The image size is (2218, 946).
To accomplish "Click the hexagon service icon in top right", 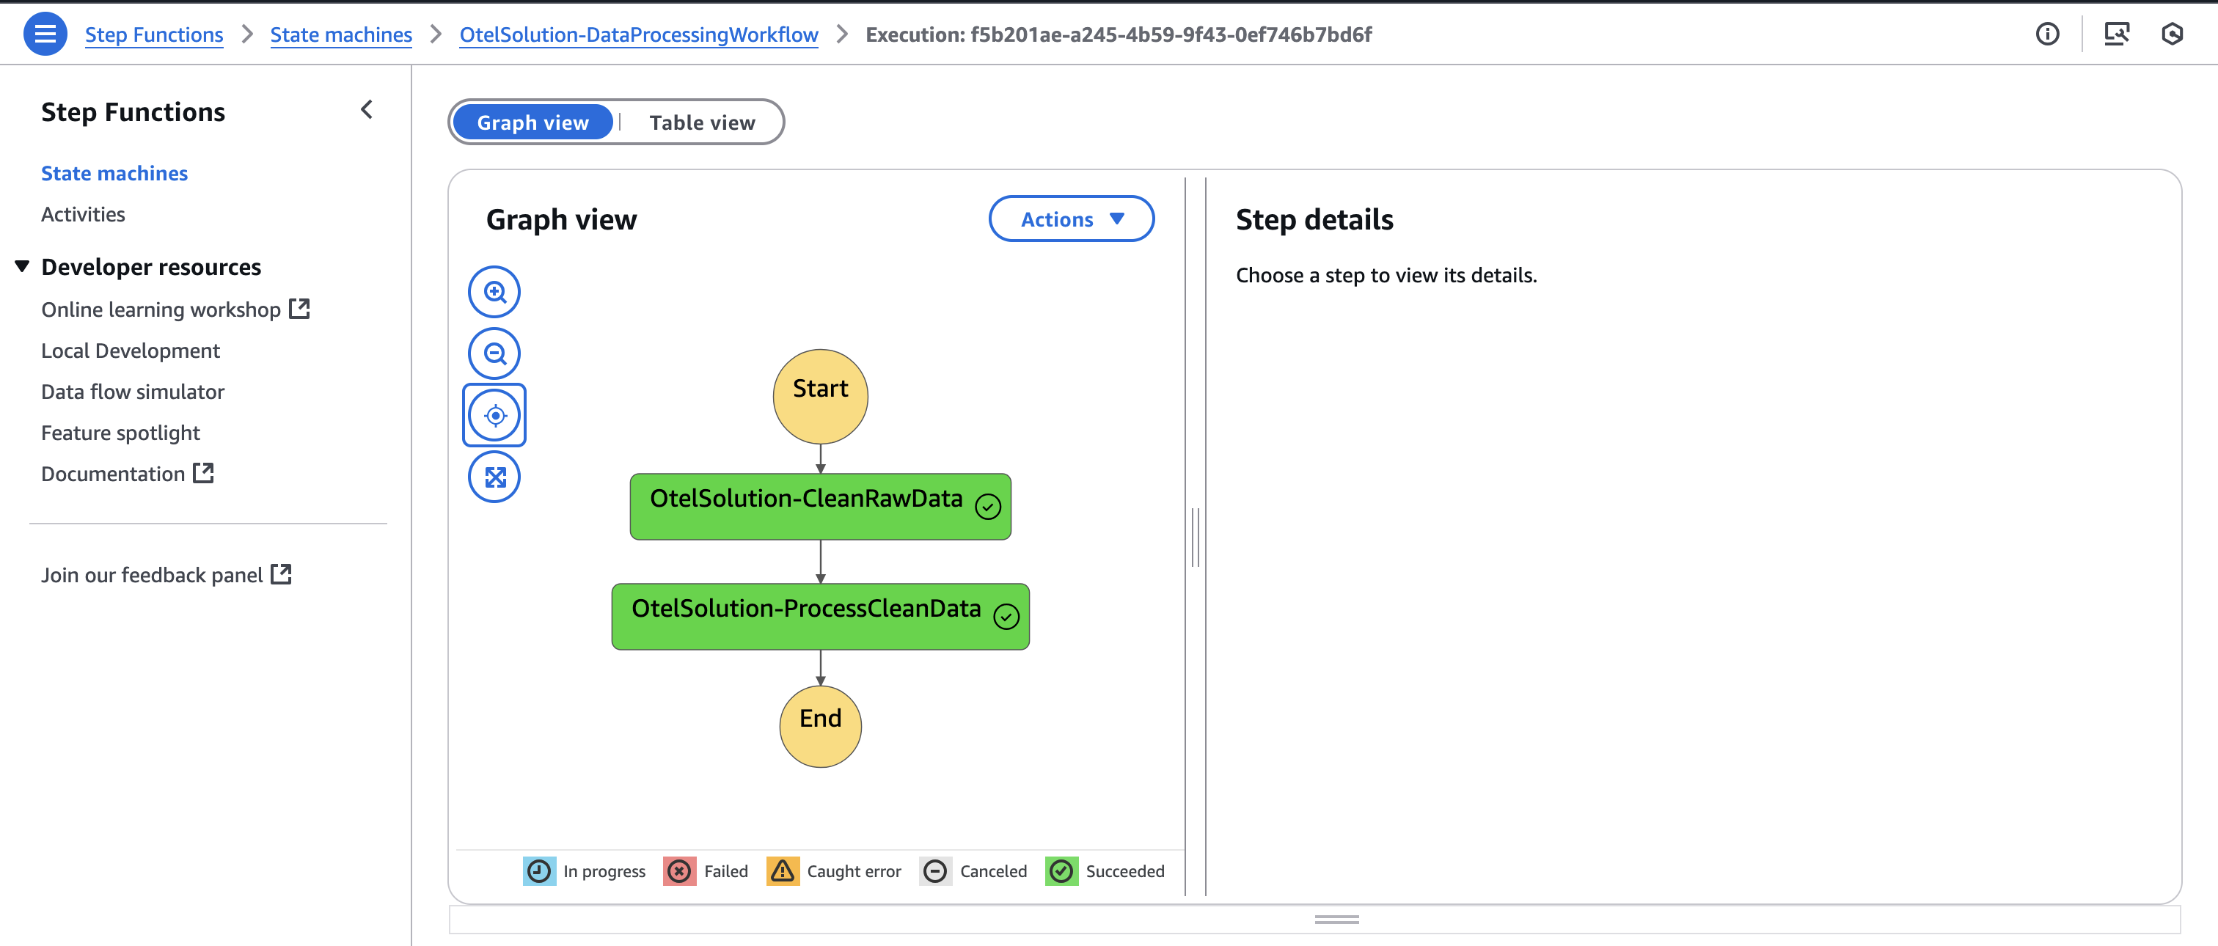I will pos(2173,34).
